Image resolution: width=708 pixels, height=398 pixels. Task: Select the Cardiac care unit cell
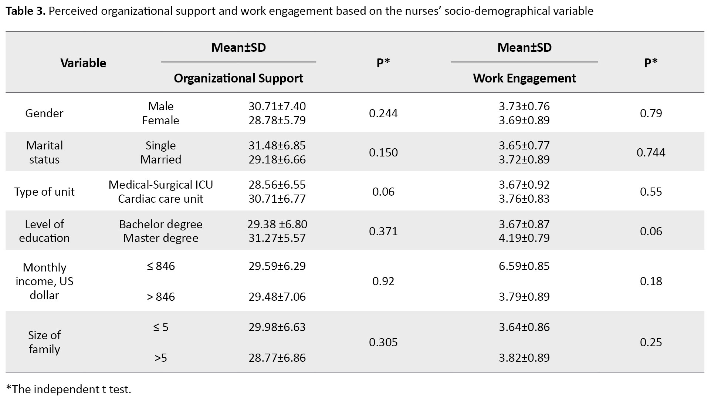pyautogui.click(x=161, y=199)
